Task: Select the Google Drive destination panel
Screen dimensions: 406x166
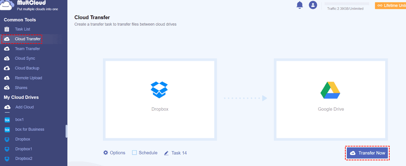Action: [x=331, y=100]
